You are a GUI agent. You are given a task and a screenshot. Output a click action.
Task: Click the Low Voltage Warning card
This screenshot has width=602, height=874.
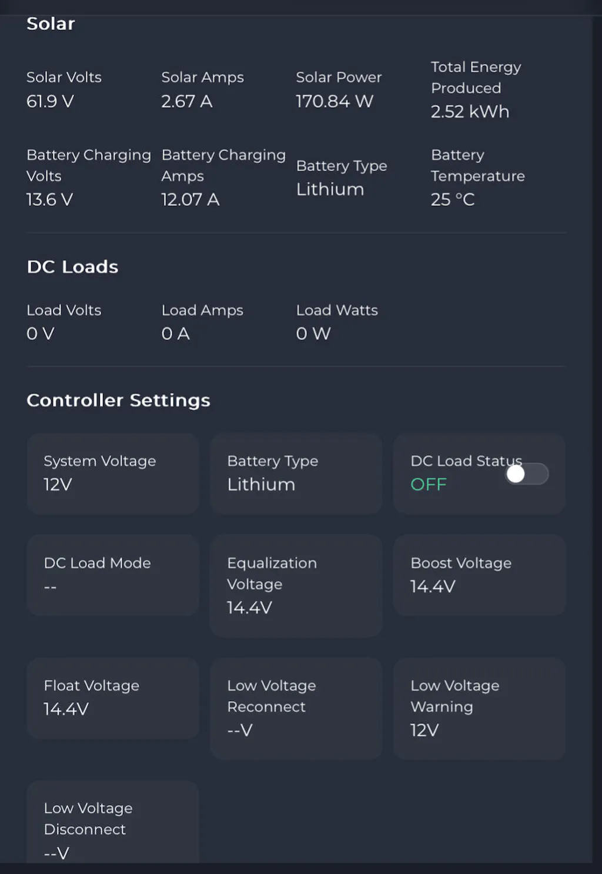(479, 708)
